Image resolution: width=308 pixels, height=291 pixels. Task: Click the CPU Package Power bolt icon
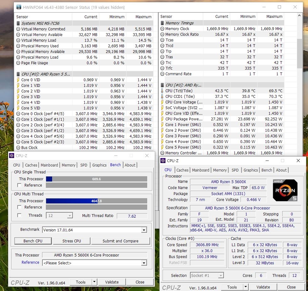[x=162, y=119]
